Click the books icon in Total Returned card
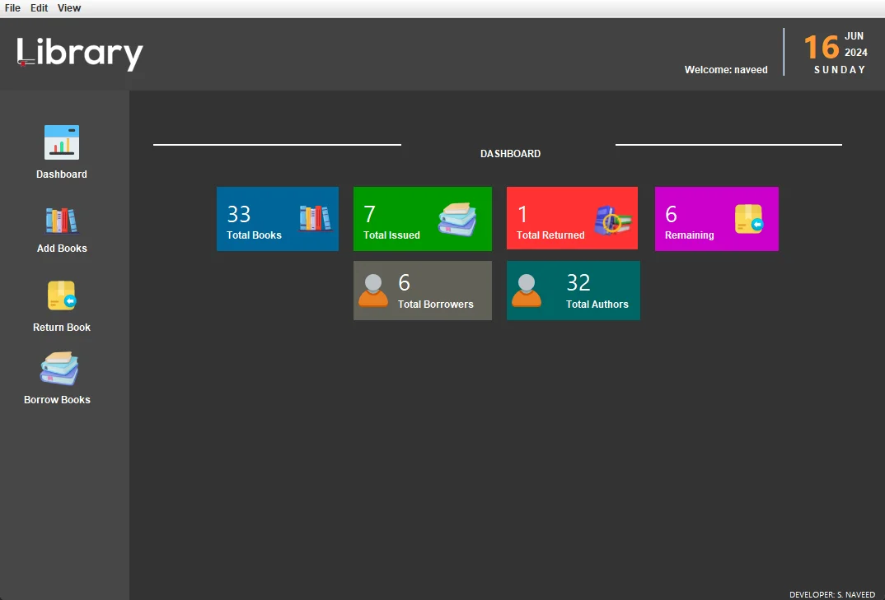This screenshot has height=600, width=885. tap(612, 220)
